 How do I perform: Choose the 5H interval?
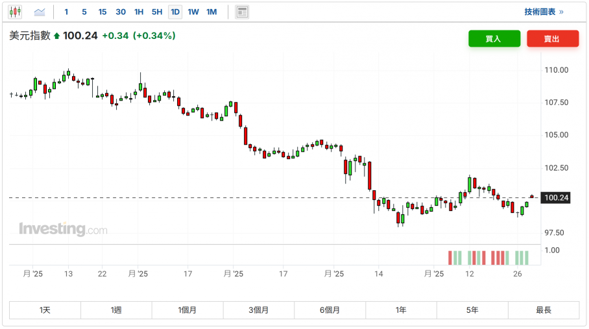tap(157, 12)
